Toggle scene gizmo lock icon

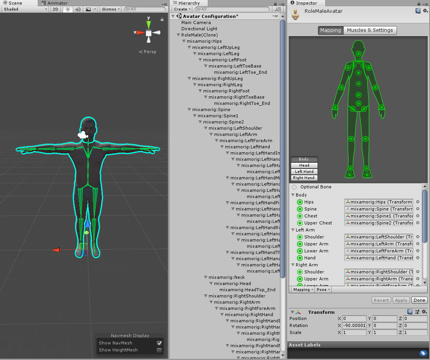(162, 19)
